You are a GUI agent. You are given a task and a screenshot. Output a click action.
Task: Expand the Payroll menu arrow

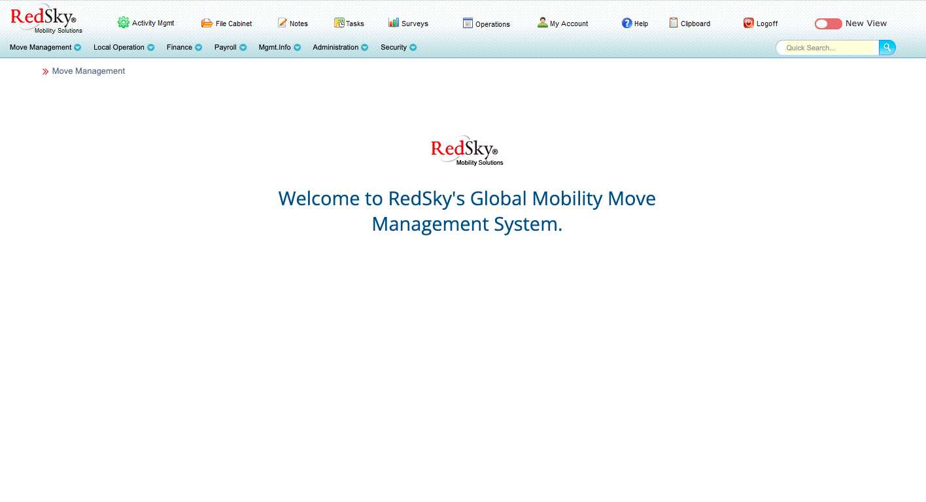tap(243, 48)
